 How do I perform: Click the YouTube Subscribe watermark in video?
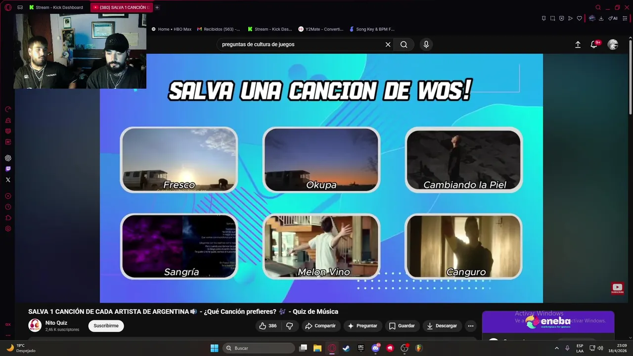pyautogui.click(x=617, y=288)
